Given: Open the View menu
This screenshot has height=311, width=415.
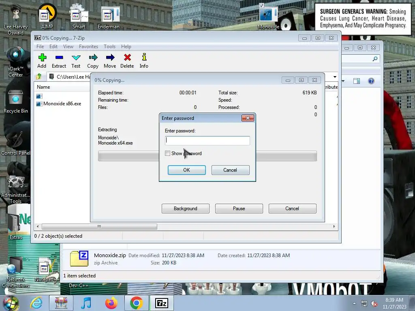Looking at the screenshot, I should click(68, 47).
